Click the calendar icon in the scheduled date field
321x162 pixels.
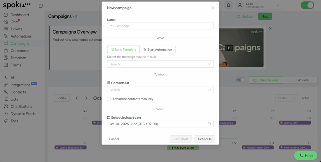209,124
